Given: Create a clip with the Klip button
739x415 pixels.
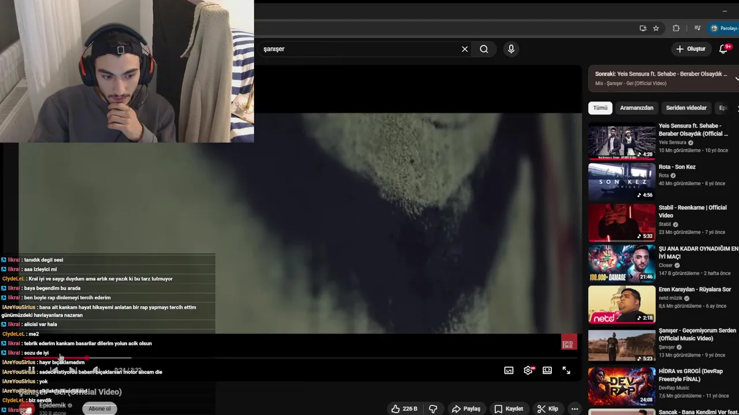Looking at the screenshot, I should 548,409.
